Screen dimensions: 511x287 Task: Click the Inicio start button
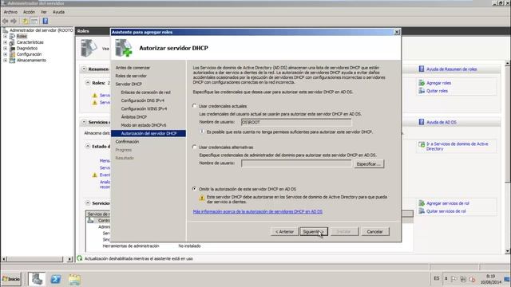pyautogui.click(x=10, y=279)
